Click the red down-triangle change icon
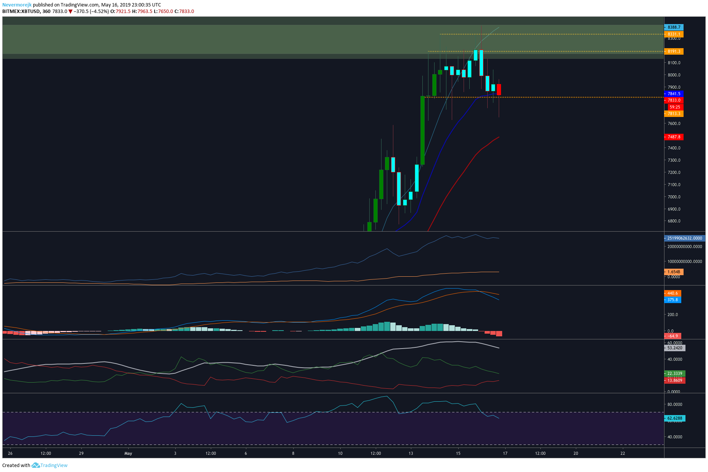Image resolution: width=708 pixels, height=472 pixels. tap(70, 12)
